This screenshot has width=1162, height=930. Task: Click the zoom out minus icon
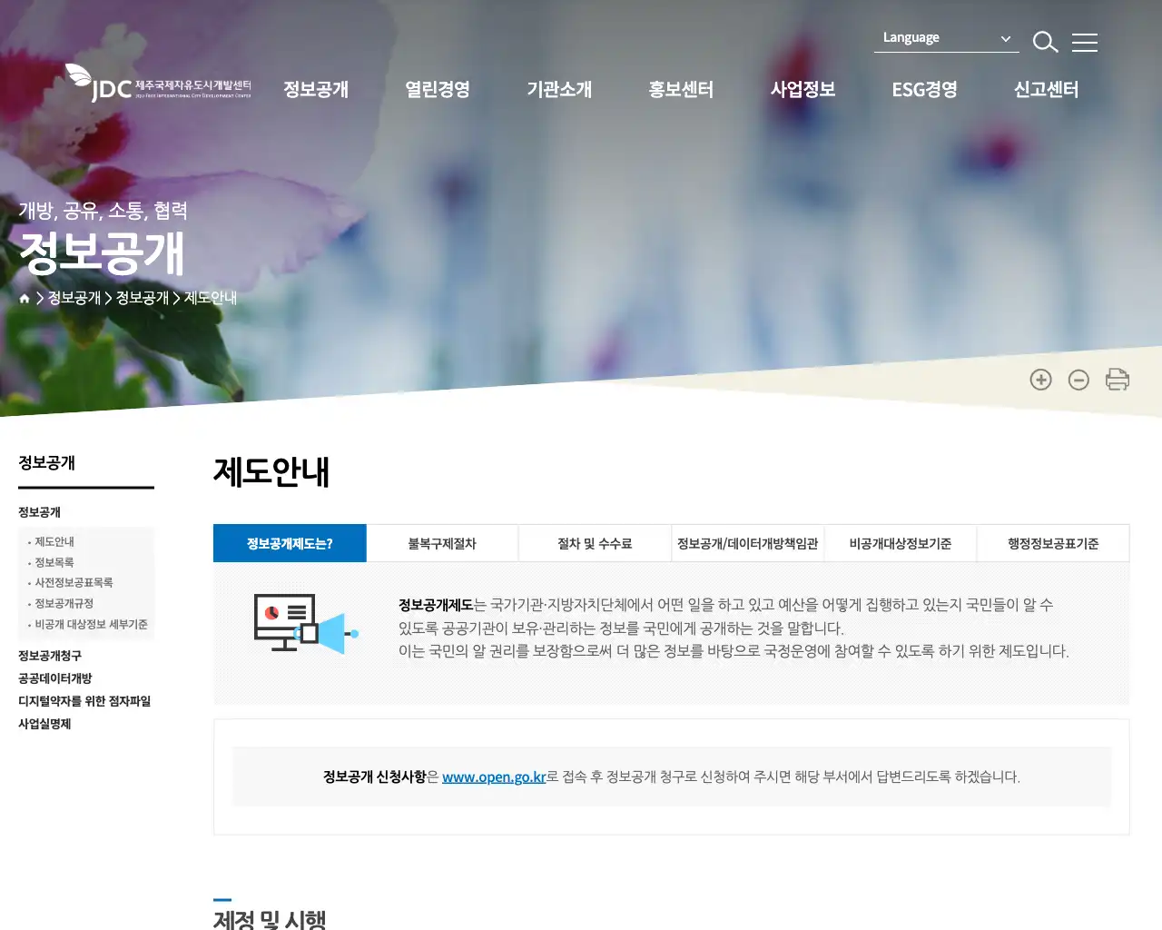pos(1078,380)
